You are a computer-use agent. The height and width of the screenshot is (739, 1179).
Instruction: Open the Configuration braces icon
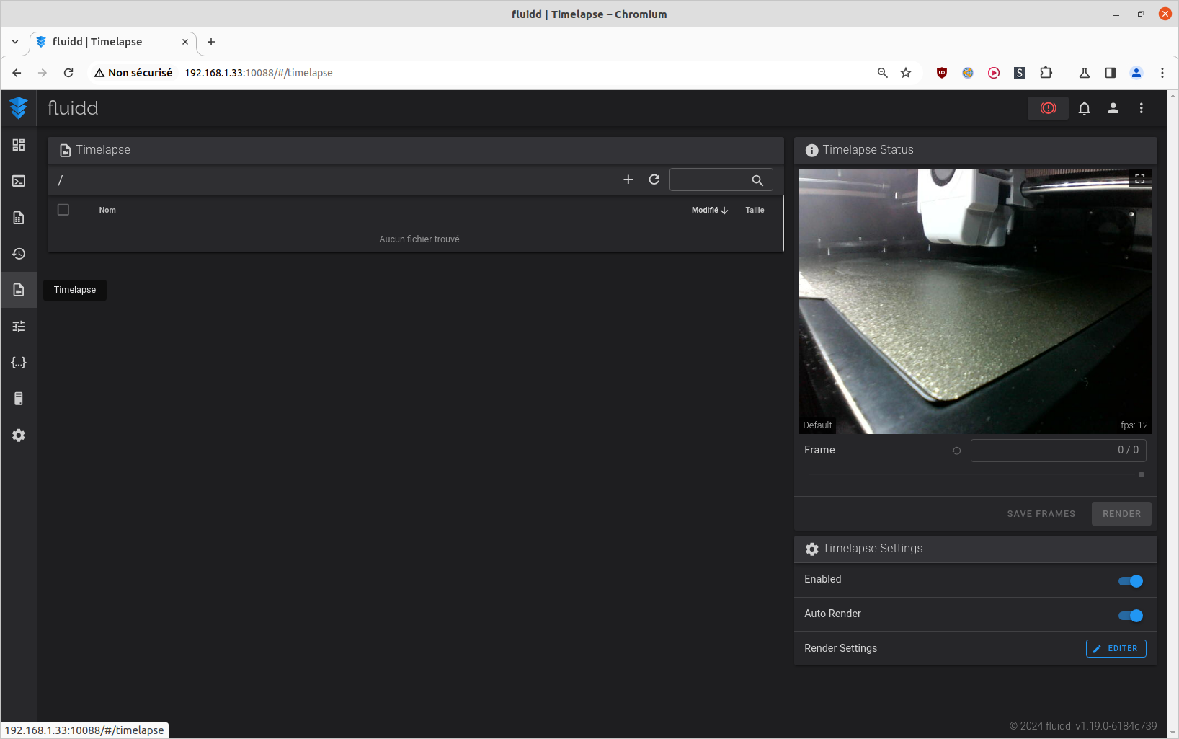(19, 363)
